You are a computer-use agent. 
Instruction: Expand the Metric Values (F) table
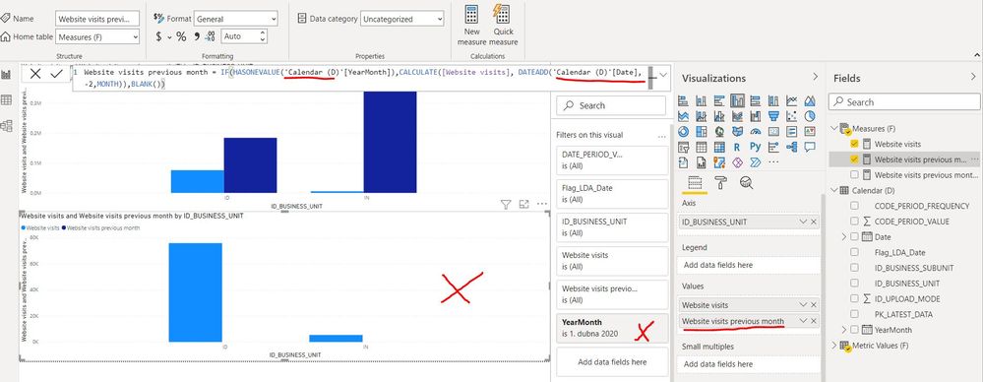click(x=833, y=345)
